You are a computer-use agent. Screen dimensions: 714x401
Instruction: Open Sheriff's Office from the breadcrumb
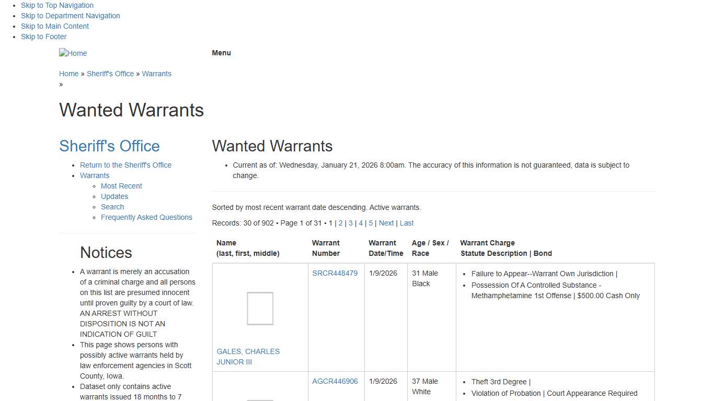pos(110,74)
